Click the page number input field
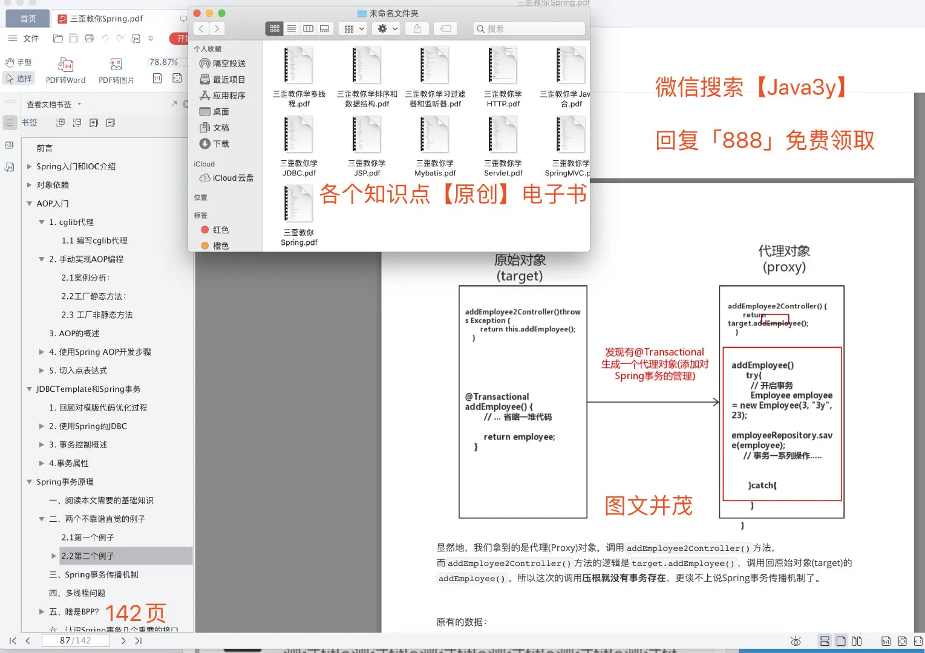 coord(76,640)
